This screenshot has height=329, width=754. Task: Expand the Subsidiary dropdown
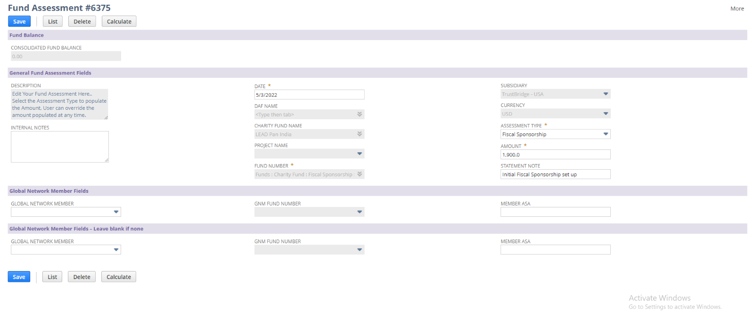606,94
